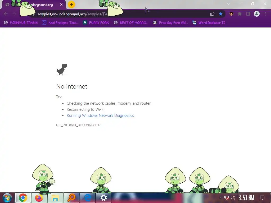271x203 pixels.
Task: Open the volume speaker tray icon
Action: pyautogui.click(x=233, y=198)
